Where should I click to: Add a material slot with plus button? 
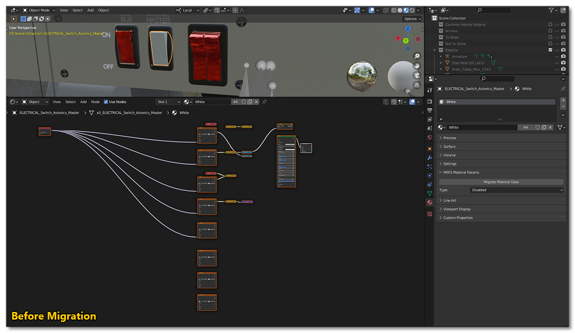563,100
